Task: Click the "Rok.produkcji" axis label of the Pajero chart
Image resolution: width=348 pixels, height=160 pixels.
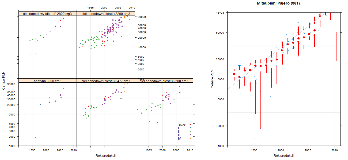Action: click(283, 156)
